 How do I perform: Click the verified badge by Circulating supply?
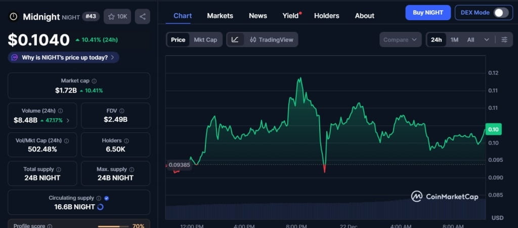106,198
